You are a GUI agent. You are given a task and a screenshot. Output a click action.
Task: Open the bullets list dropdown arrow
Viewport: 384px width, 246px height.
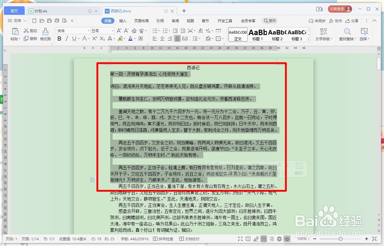click(x=159, y=31)
